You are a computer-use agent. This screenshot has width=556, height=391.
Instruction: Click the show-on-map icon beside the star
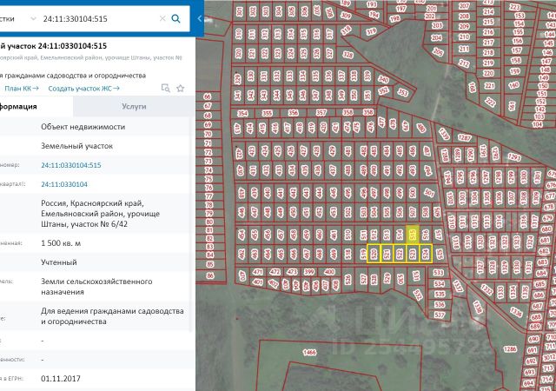click(165, 89)
